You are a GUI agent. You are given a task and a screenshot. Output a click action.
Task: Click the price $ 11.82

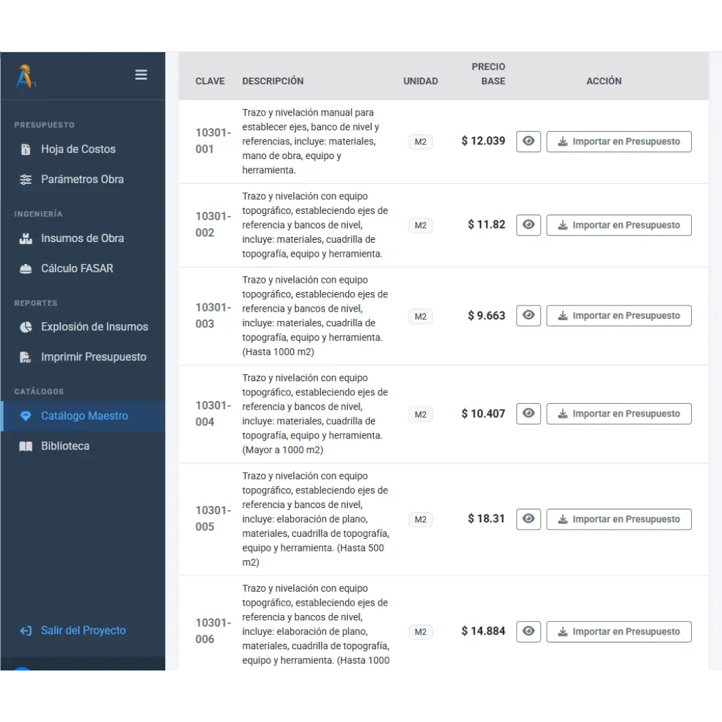(486, 225)
